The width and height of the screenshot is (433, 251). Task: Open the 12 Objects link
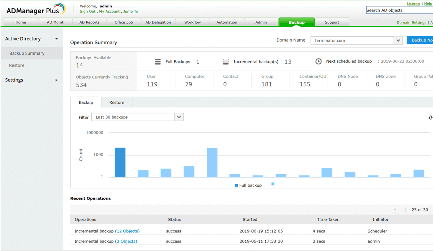127,231
